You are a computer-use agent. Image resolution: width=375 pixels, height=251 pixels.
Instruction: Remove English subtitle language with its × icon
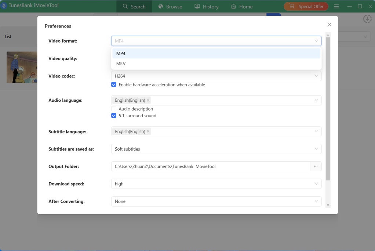[x=148, y=131]
